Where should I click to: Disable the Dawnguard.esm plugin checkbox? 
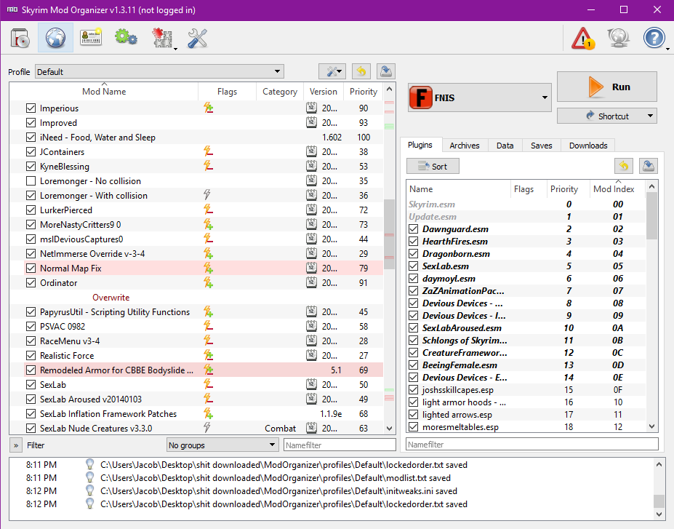click(413, 229)
